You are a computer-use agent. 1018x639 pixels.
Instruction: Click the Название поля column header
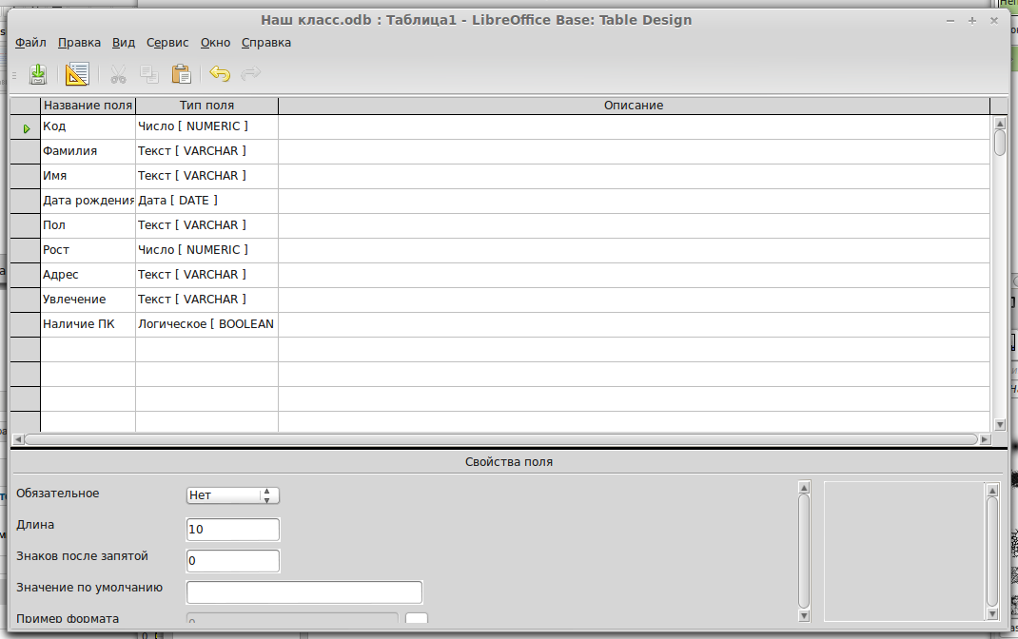click(x=88, y=106)
